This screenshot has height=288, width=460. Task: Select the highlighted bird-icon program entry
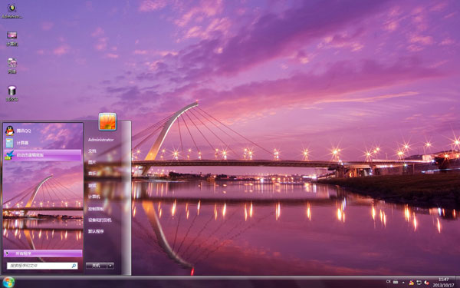point(43,155)
